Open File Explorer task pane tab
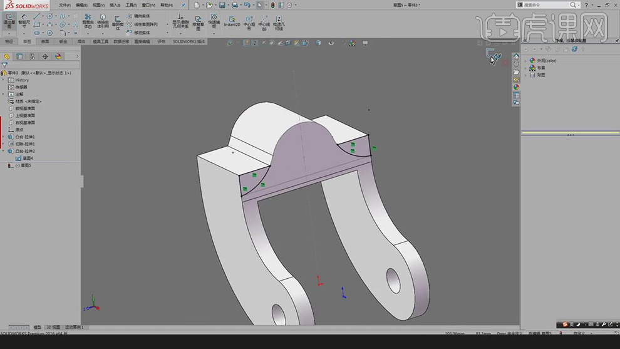This screenshot has width=620, height=349. click(x=517, y=72)
